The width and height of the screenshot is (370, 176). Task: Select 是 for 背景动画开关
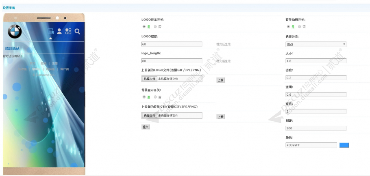coord(288,27)
